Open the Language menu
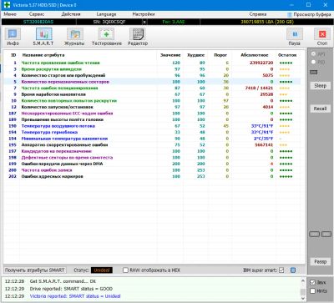 pos(106,14)
